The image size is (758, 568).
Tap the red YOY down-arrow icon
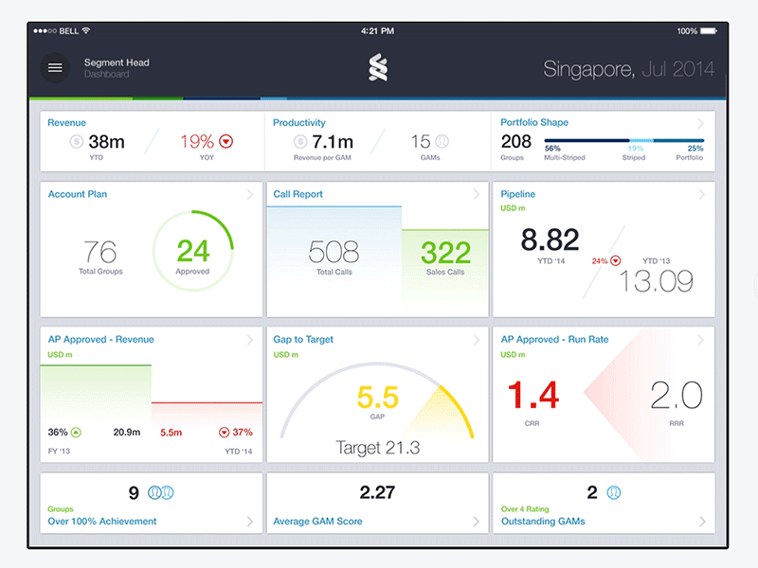[x=226, y=142]
